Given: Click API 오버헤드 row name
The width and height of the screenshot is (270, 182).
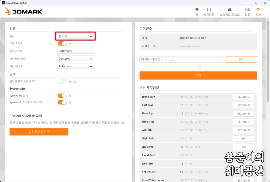Looking at the screenshot, I should click(x=149, y=172).
